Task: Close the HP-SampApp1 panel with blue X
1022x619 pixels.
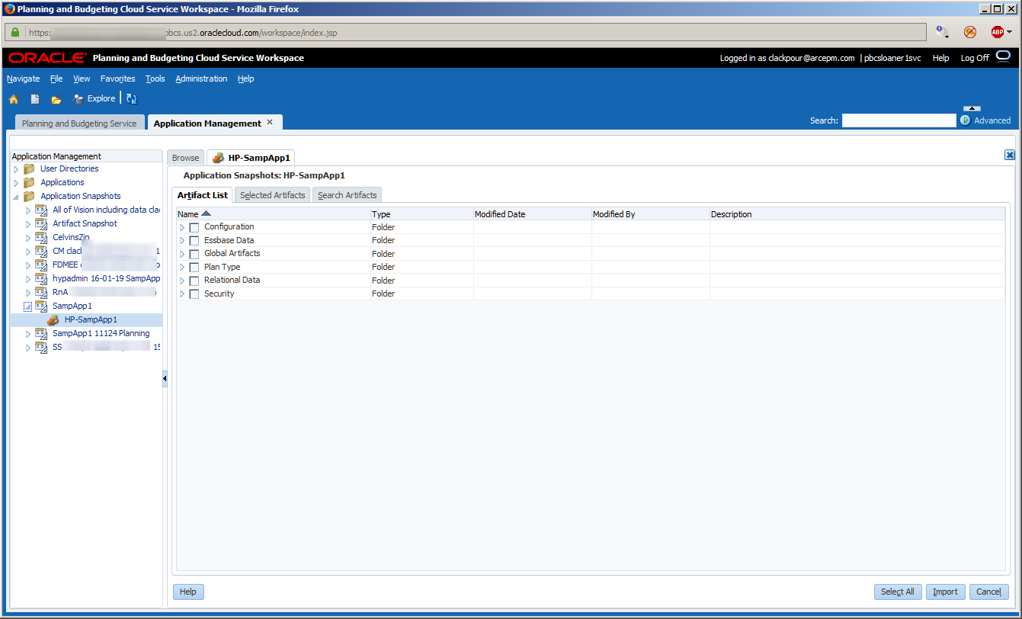Action: pos(1010,155)
